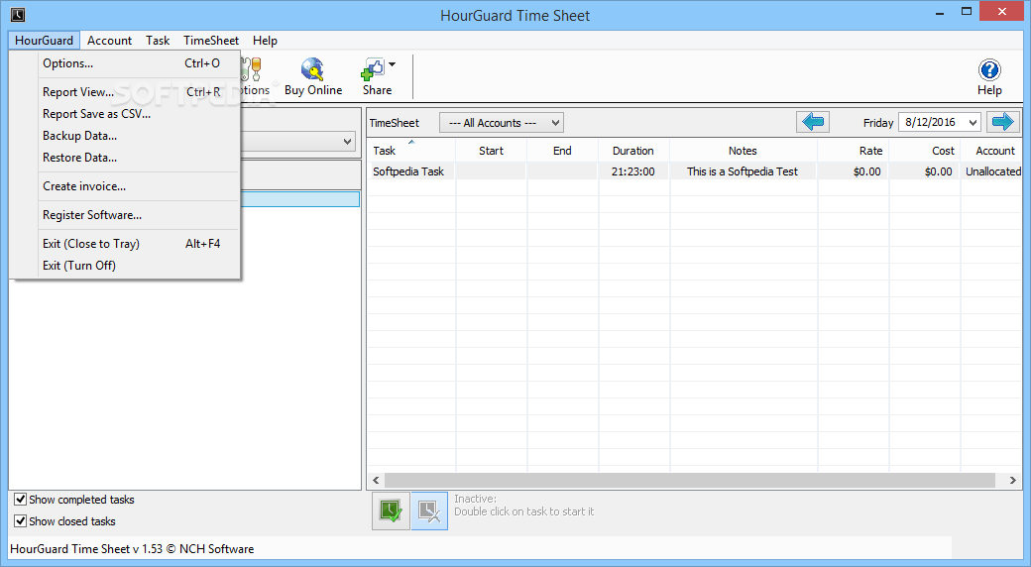
Task: Click the stop task clock icon
Action: [429, 511]
